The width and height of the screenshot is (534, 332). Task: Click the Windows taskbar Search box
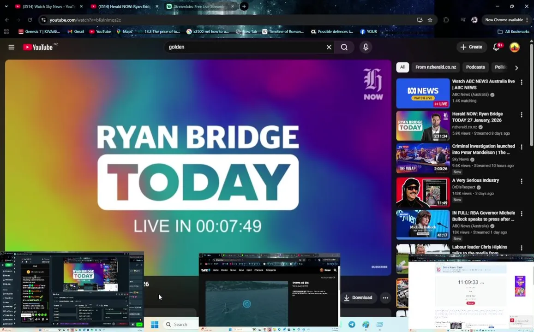click(x=180, y=325)
